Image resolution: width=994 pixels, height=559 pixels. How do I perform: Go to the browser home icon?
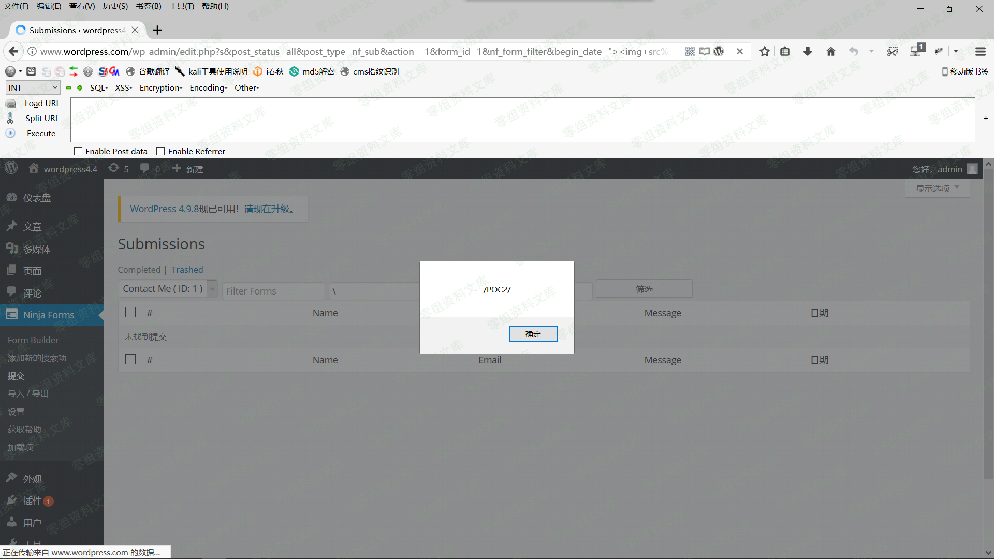pos(830,51)
